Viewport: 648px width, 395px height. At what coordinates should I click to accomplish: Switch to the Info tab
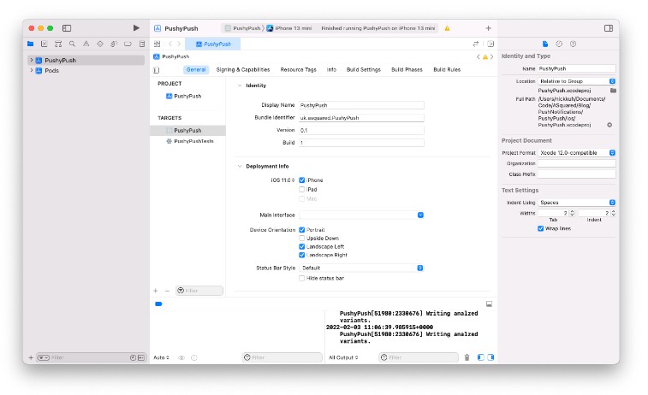(x=331, y=70)
